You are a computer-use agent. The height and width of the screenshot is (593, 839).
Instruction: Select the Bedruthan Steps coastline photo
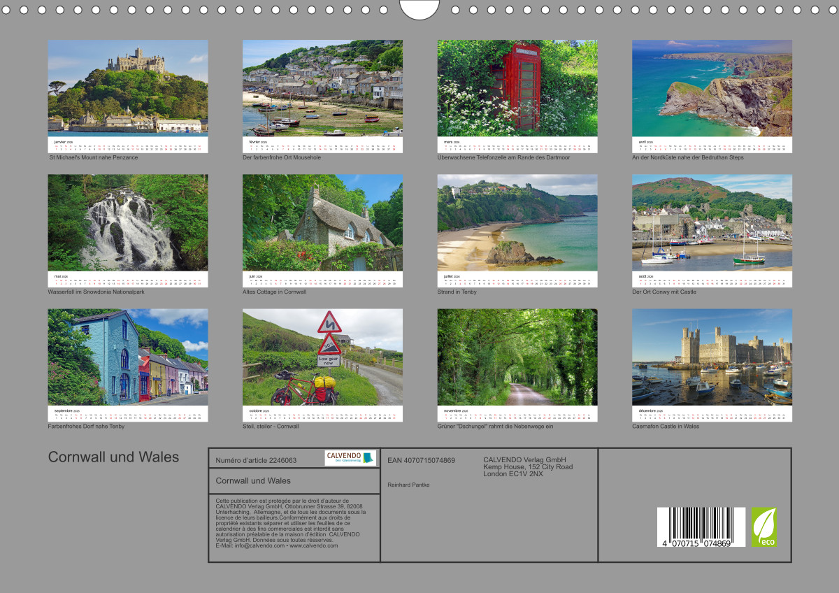tap(712, 88)
